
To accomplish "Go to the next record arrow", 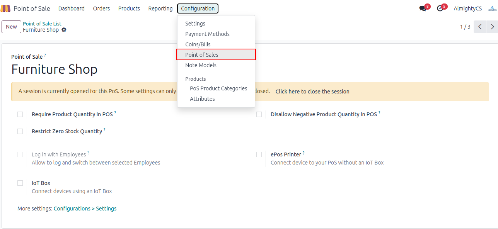I will pyautogui.click(x=492, y=27).
